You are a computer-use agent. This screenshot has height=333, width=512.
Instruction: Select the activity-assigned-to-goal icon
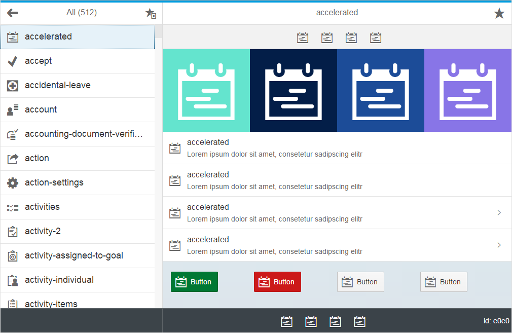13,255
